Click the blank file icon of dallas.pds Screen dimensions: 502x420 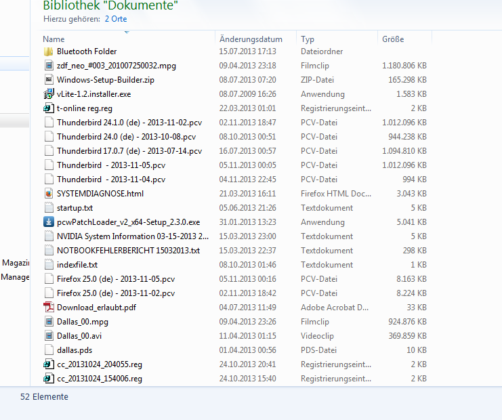point(49,350)
